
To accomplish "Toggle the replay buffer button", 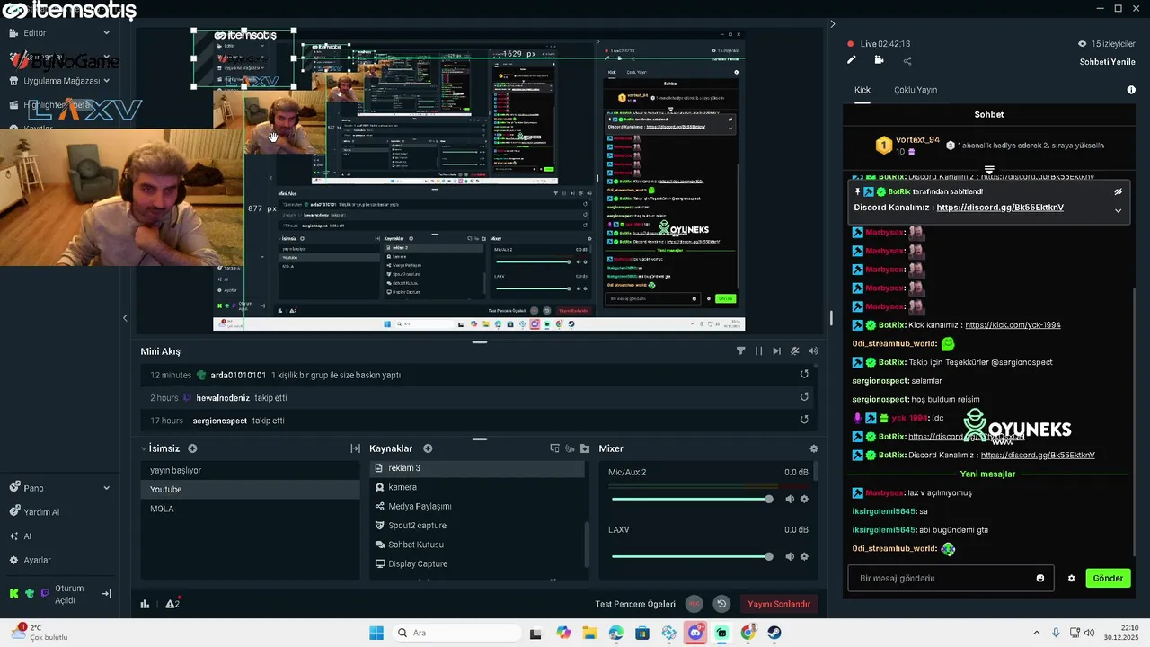I will 721,604.
